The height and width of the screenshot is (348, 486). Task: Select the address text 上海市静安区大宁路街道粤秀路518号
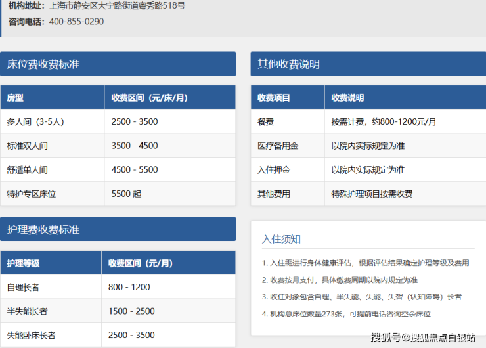117,5
